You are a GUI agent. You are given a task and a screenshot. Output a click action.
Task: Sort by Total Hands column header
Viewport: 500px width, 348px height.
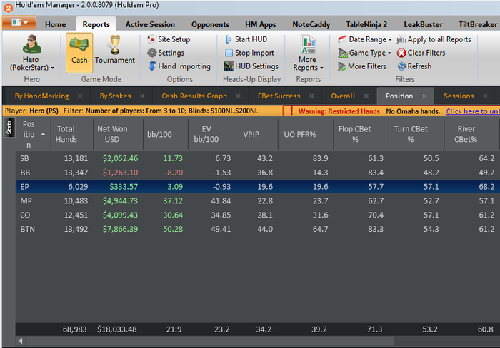point(72,134)
